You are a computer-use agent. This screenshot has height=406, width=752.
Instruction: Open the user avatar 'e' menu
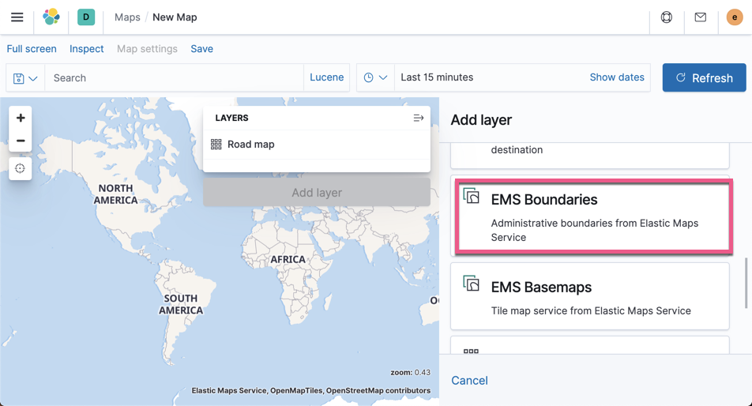pos(735,17)
